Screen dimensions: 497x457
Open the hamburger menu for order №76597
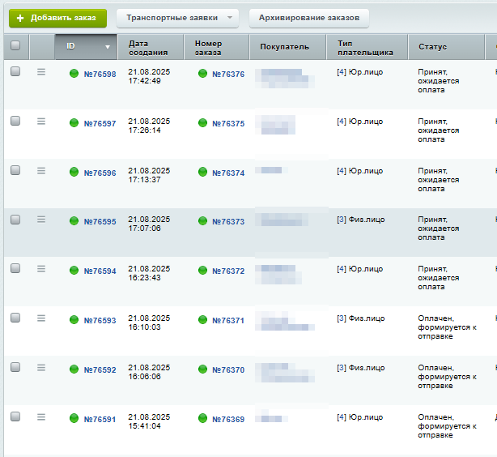coord(41,122)
